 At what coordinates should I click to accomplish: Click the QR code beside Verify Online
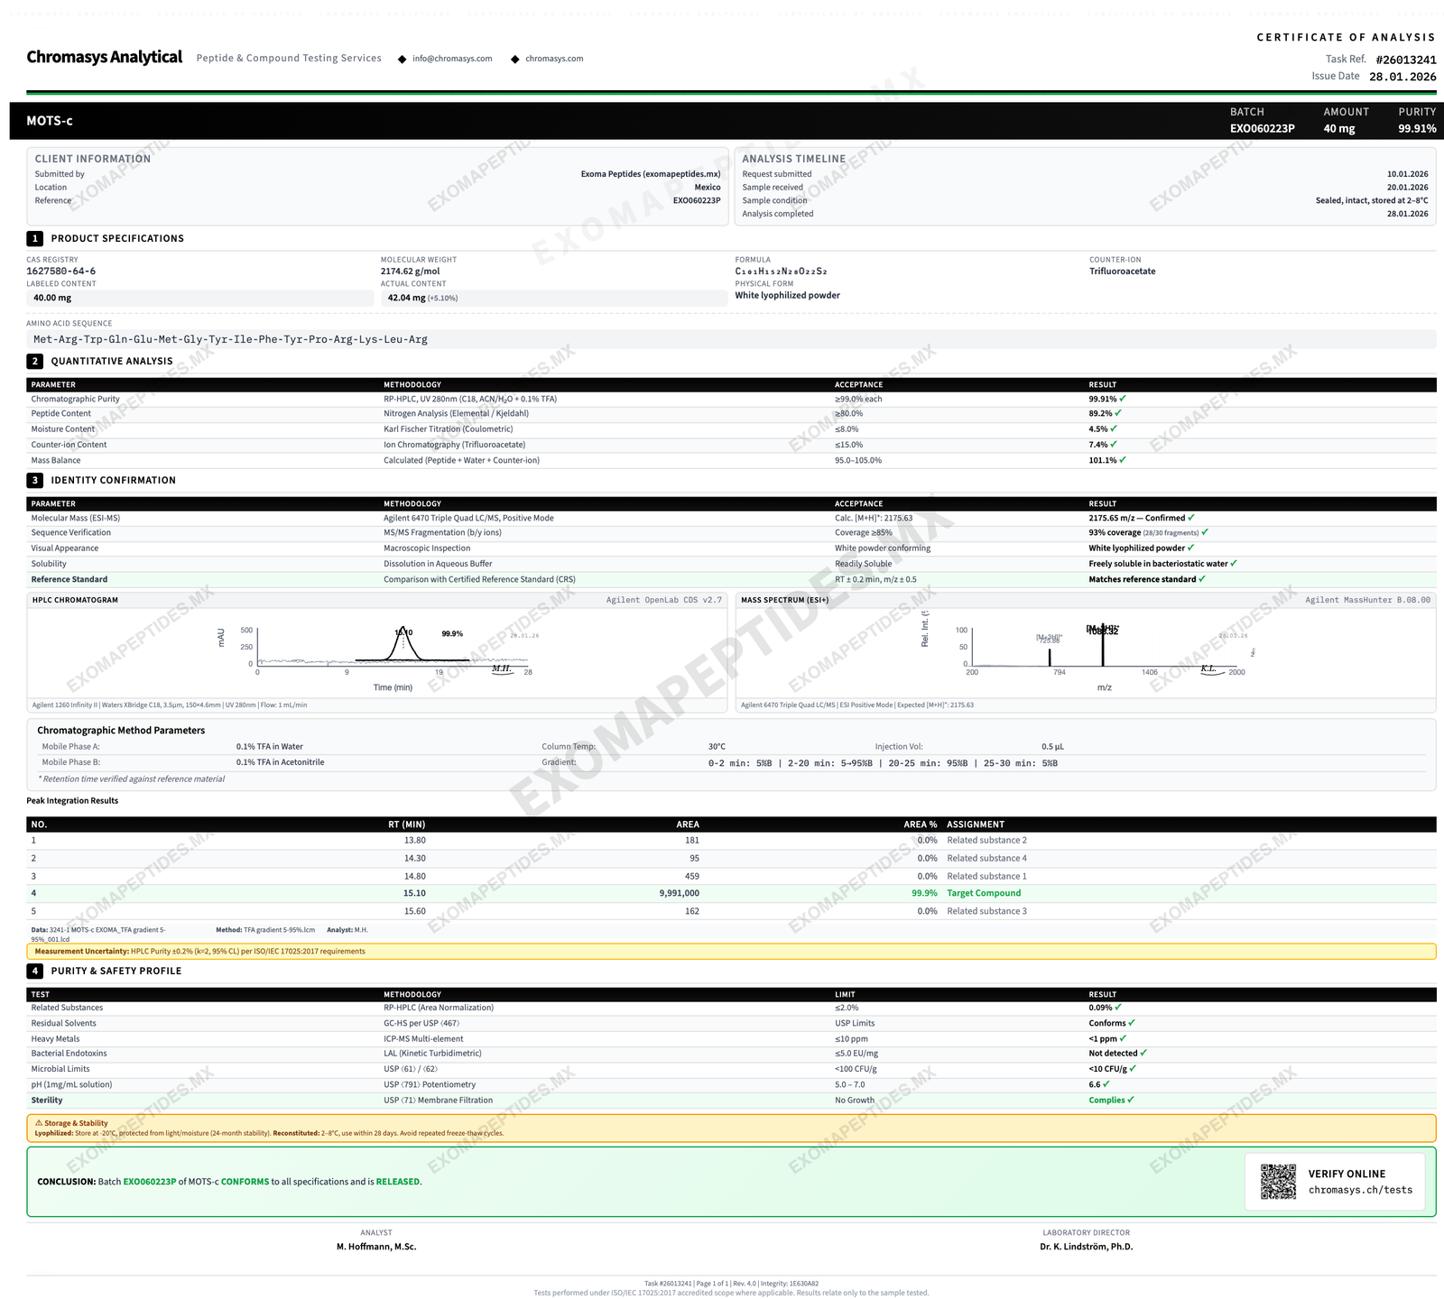pos(1278,1182)
